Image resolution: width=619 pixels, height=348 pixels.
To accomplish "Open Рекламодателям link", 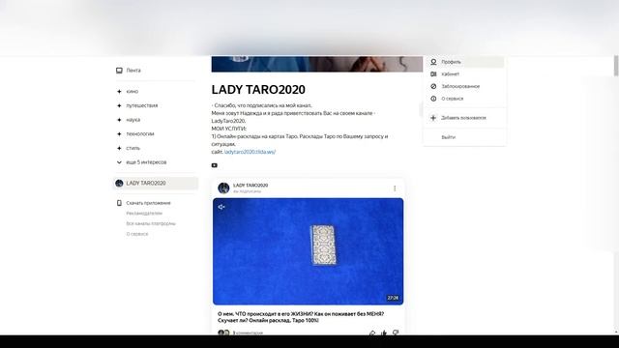I will coord(144,213).
